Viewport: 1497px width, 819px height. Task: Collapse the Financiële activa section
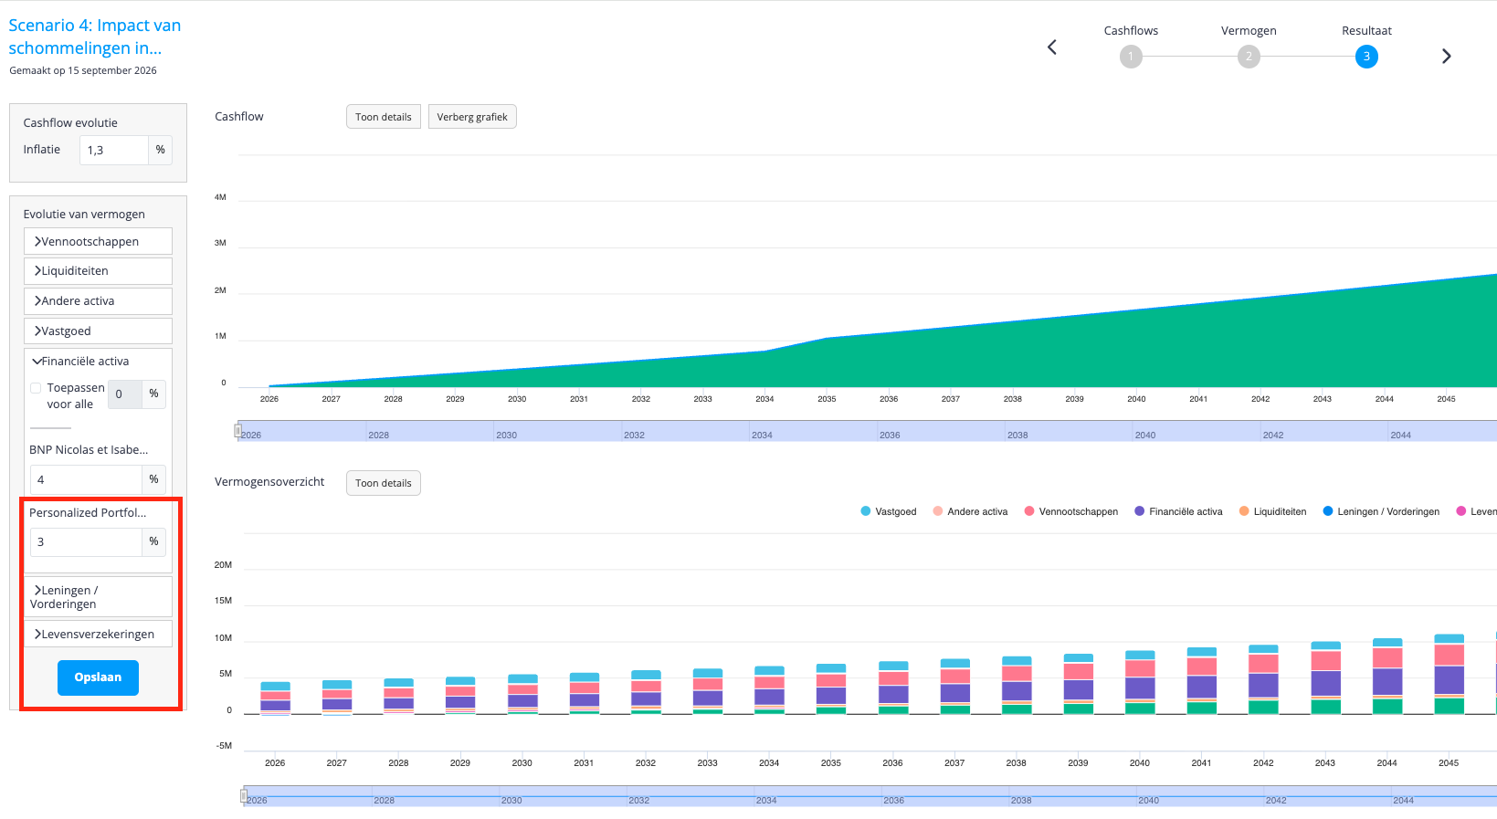(98, 362)
